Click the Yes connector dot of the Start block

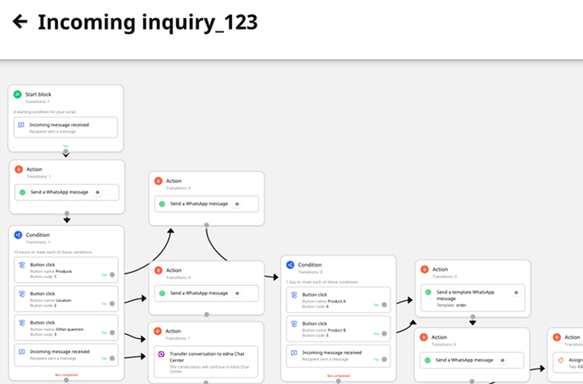[x=65, y=152]
